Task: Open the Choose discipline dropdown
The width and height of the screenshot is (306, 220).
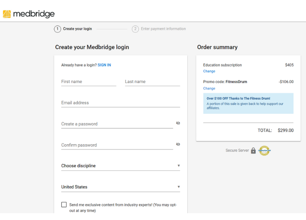Action: 120,166
